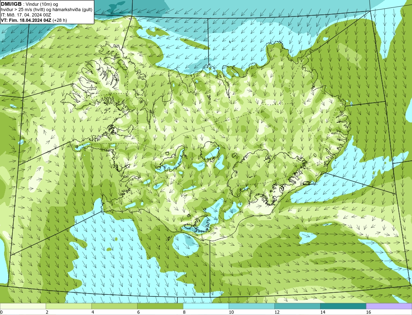Click the 6–8 m/s dark green legend swatch

[160, 306]
